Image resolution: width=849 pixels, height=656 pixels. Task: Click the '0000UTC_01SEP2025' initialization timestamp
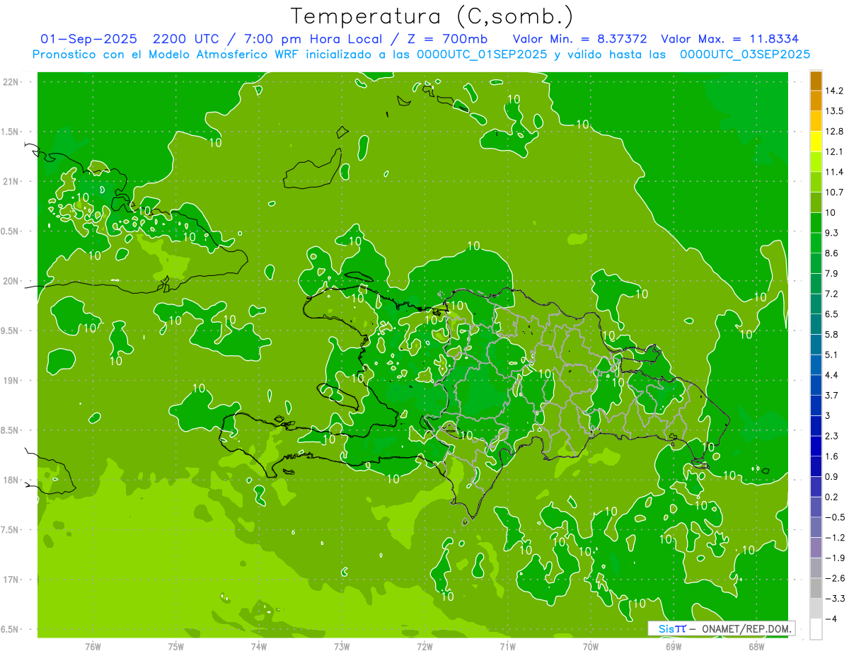(482, 54)
